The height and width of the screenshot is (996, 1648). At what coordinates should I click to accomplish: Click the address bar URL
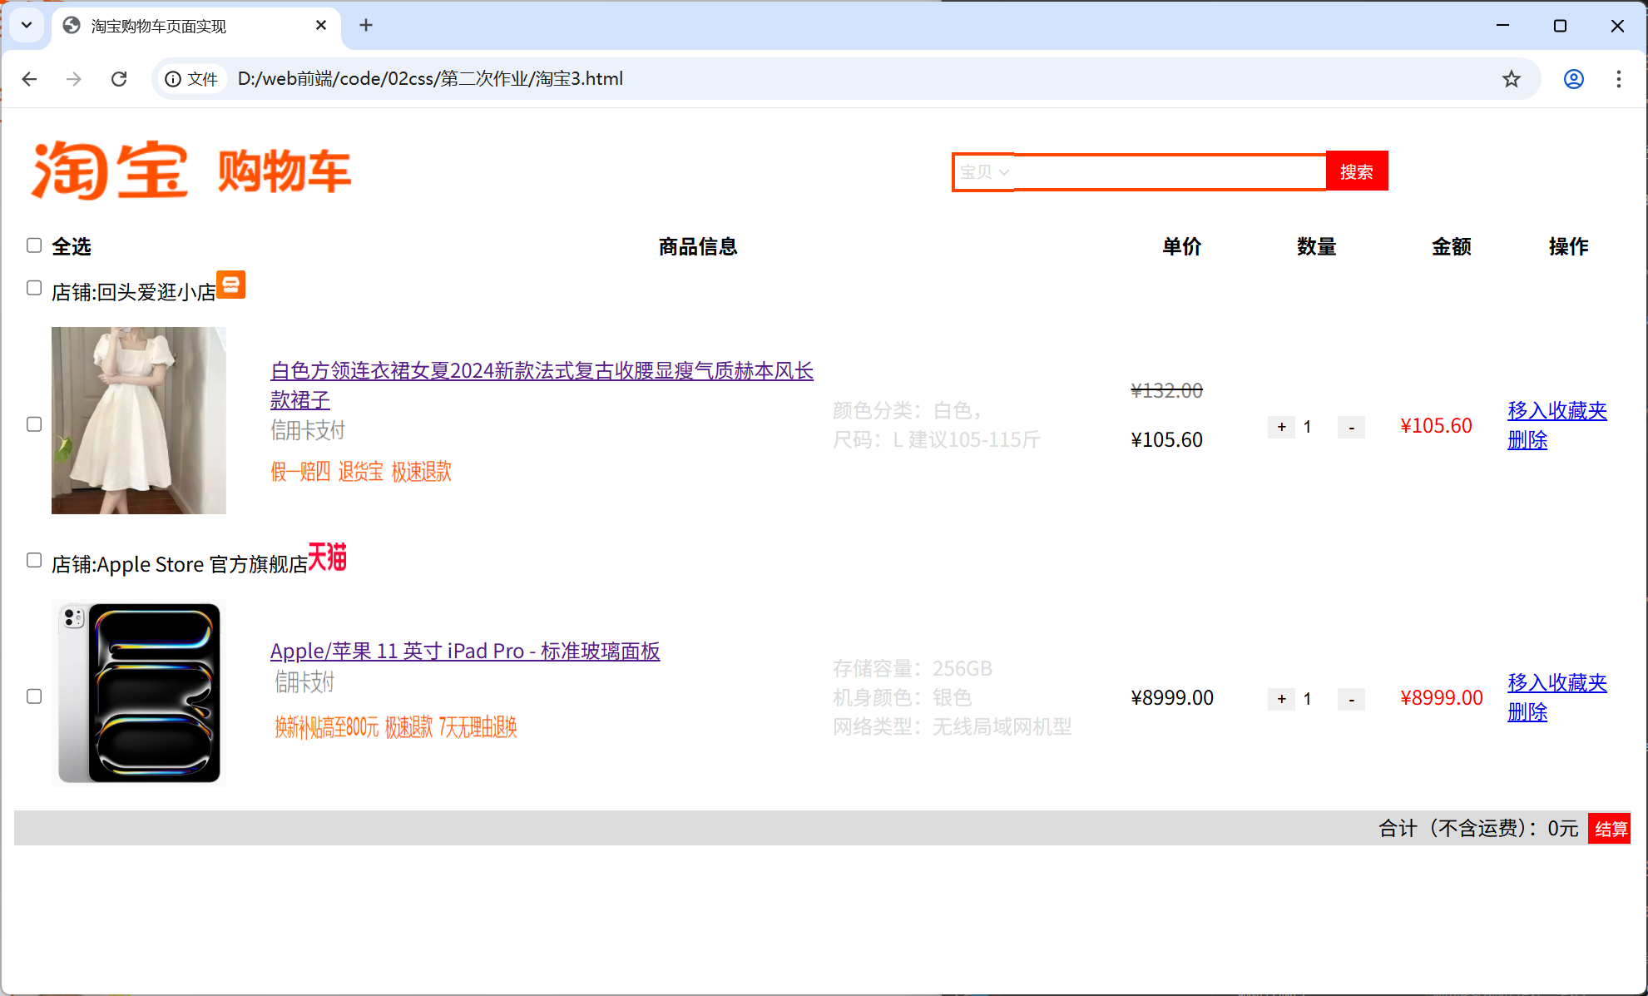click(430, 79)
